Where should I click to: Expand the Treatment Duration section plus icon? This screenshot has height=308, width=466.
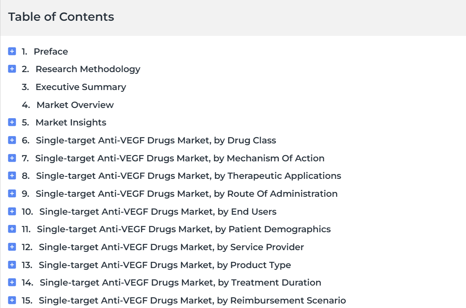12,282
